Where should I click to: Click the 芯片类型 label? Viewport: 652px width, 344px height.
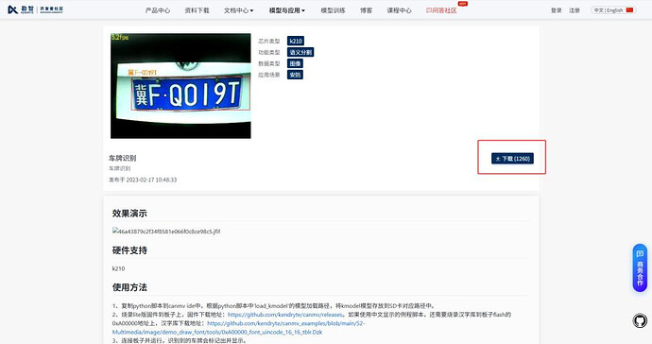point(269,41)
